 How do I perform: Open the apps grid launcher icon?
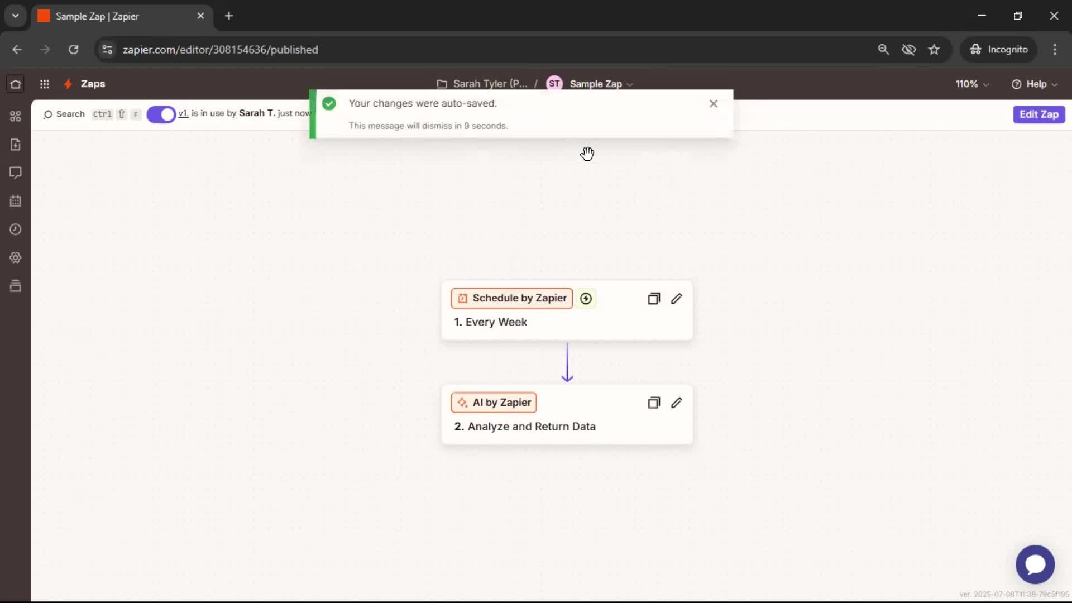pyautogui.click(x=45, y=84)
